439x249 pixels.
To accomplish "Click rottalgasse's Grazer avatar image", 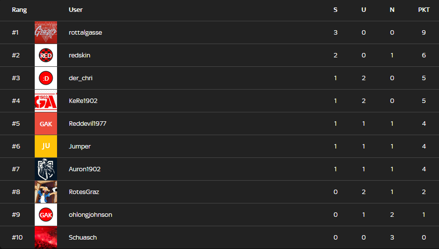I will click(x=46, y=32).
